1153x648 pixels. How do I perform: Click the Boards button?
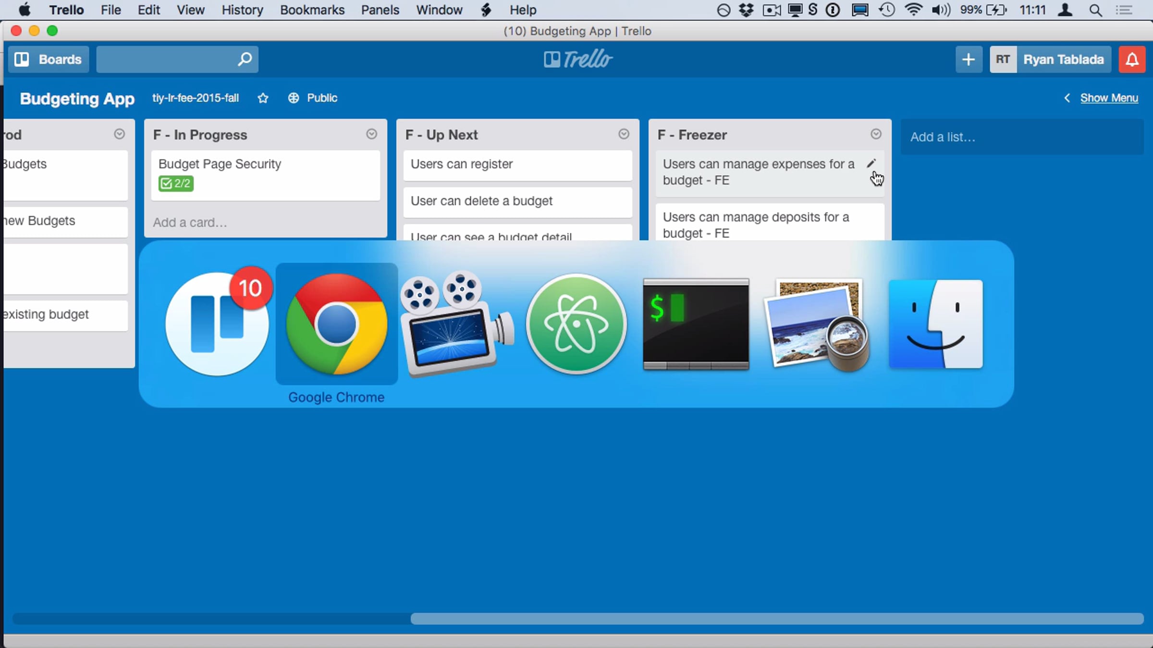(x=49, y=60)
